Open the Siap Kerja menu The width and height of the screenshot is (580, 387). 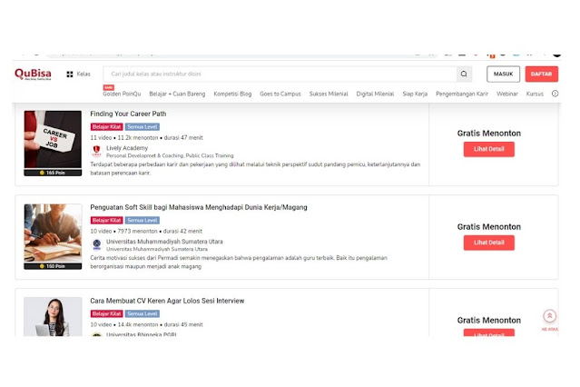[x=415, y=94]
